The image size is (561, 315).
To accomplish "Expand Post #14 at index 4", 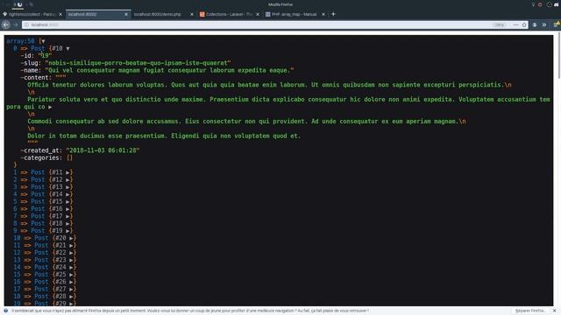I will tap(67, 194).
